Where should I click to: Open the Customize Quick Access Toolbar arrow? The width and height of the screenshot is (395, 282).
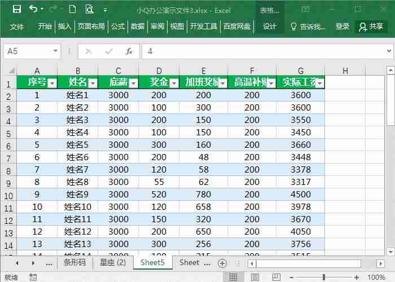click(106, 10)
